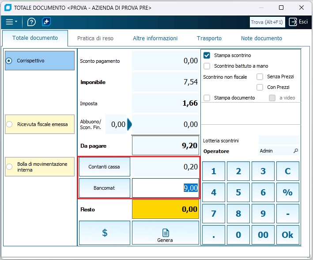Click the Sconto pagamento value 0,00
This screenshot has width=313, height=260.
click(166, 61)
